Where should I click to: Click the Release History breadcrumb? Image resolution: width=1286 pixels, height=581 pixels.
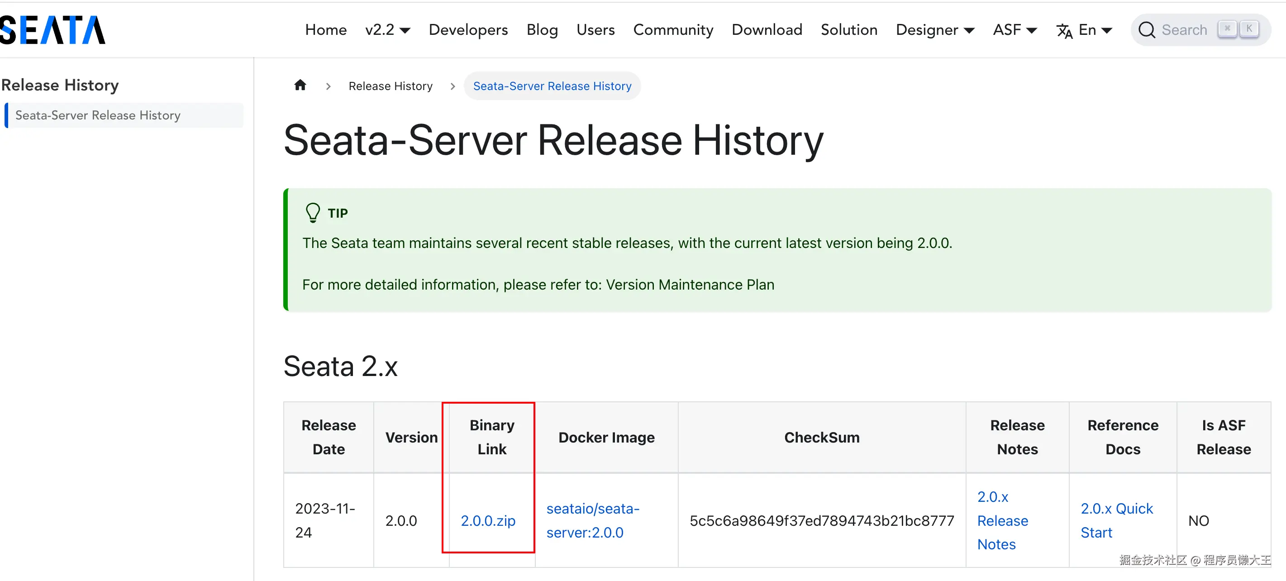click(x=391, y=86)
